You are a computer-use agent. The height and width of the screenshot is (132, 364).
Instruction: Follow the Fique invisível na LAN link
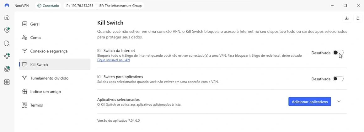tap(114, 60)
